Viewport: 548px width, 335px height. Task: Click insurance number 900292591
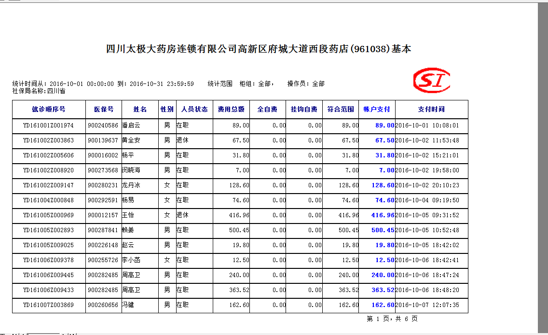(x=103, y=200)
